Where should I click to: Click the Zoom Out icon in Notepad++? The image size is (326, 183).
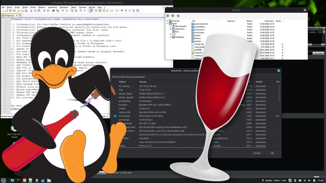point(66,11)
